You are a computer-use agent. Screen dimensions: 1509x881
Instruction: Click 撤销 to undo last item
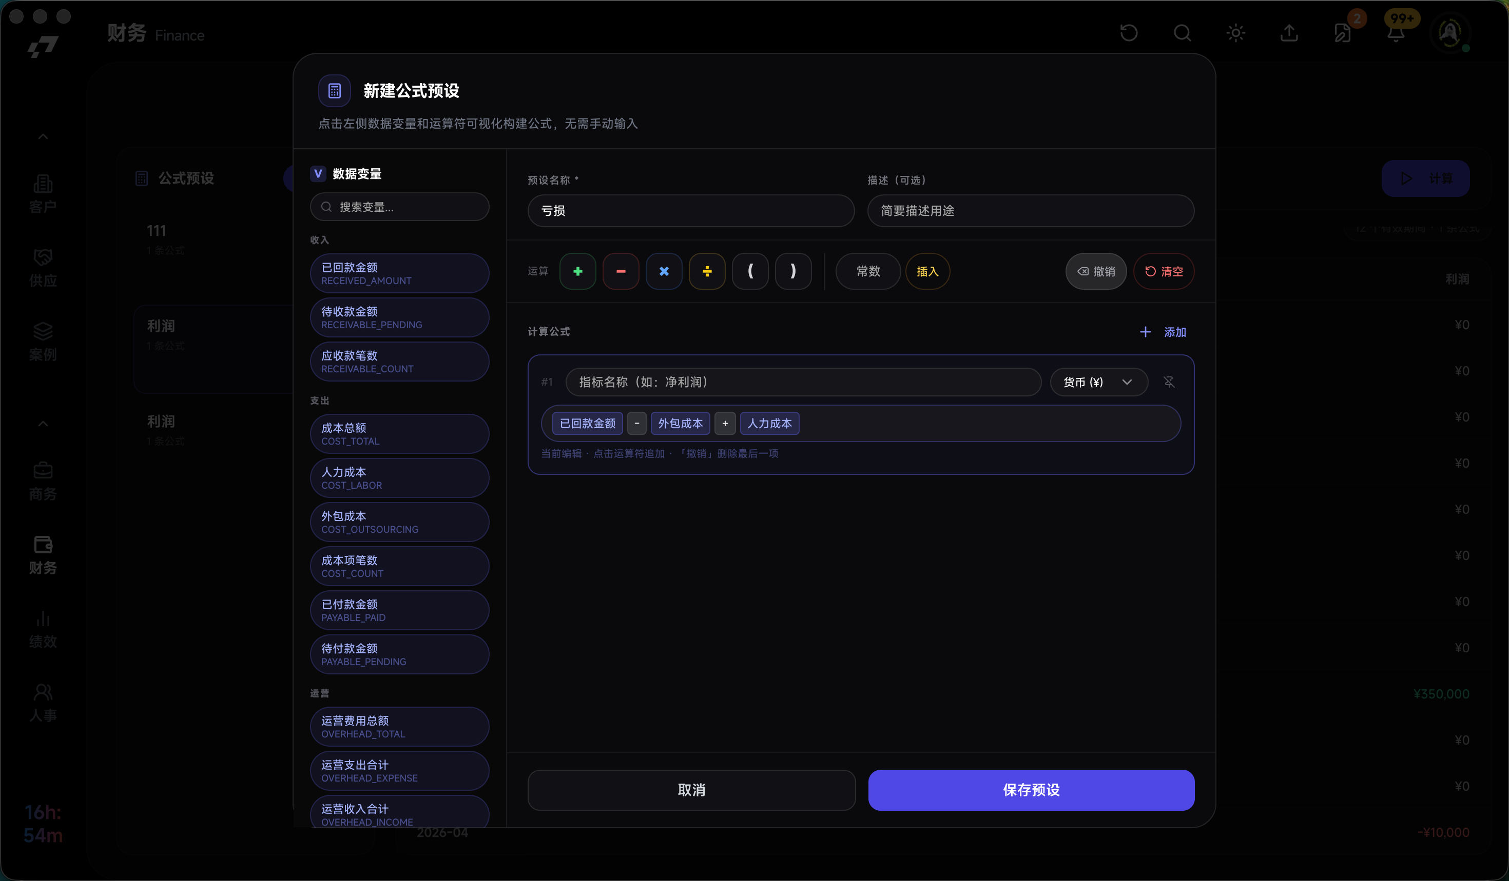tap(1096, 272)
